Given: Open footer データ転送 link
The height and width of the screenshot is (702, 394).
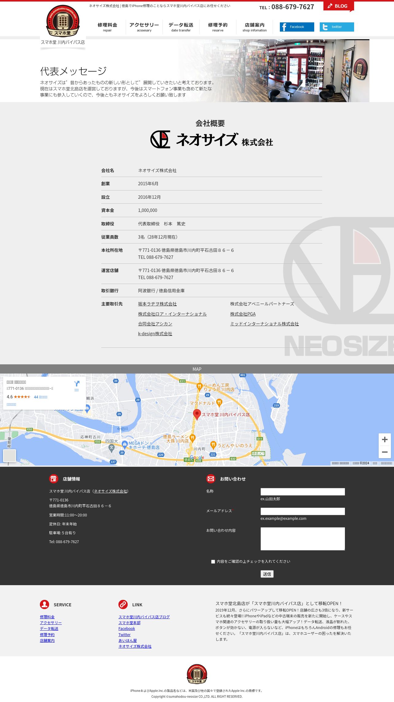Looking at the screenshot, I should point(49,629).
